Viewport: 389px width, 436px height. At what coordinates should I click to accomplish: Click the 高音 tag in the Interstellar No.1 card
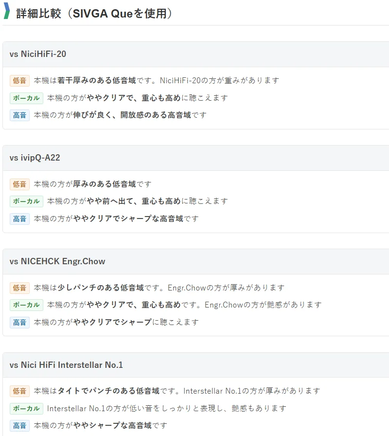click(19, 426)
